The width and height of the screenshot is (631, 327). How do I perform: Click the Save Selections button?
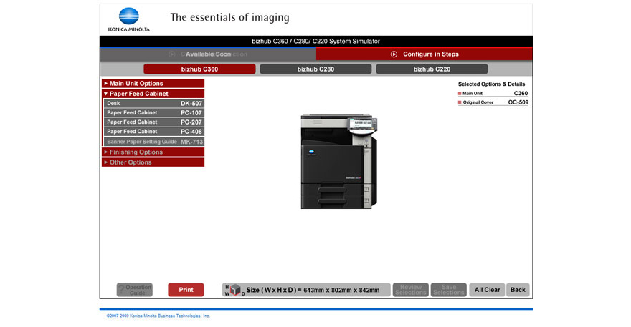(x=449, y=290)
